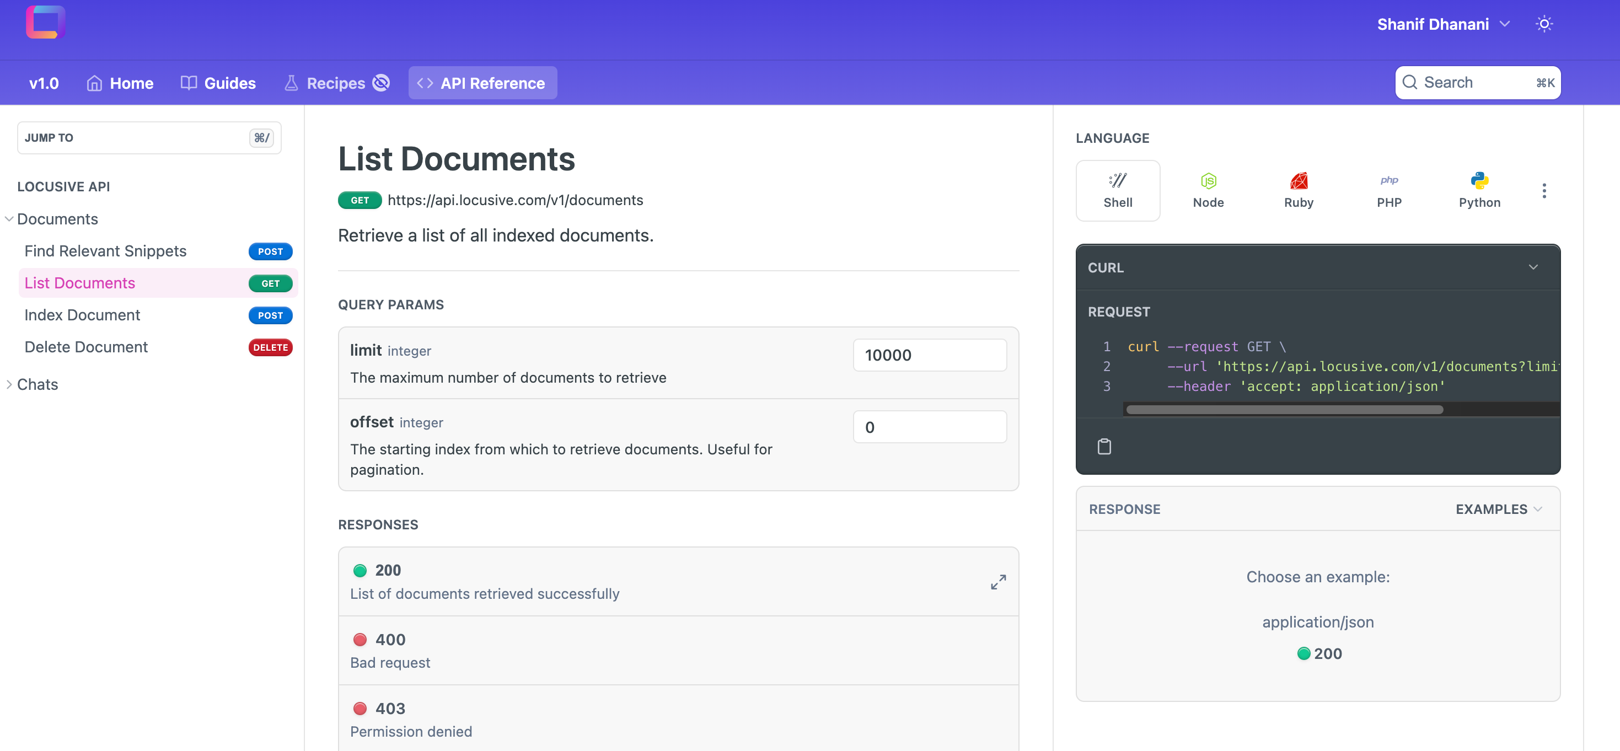Select List Documents in sidebar
1620x751 pixels.
(x=158, y=283)
